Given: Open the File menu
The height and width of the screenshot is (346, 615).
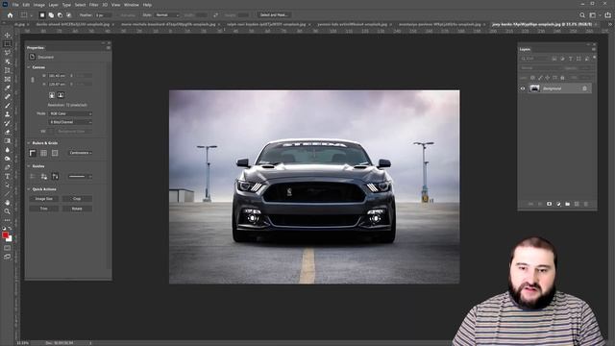Looking at the screenshot, I should (15, 5).
